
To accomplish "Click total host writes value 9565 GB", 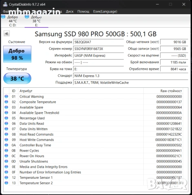I will (x=174, y=49).
